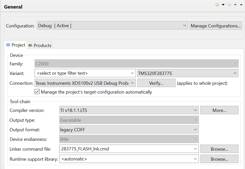Open the forward history dropdown arrow
Image resolution: width=245 pixels, height=169 pixels.
point(235,5)
